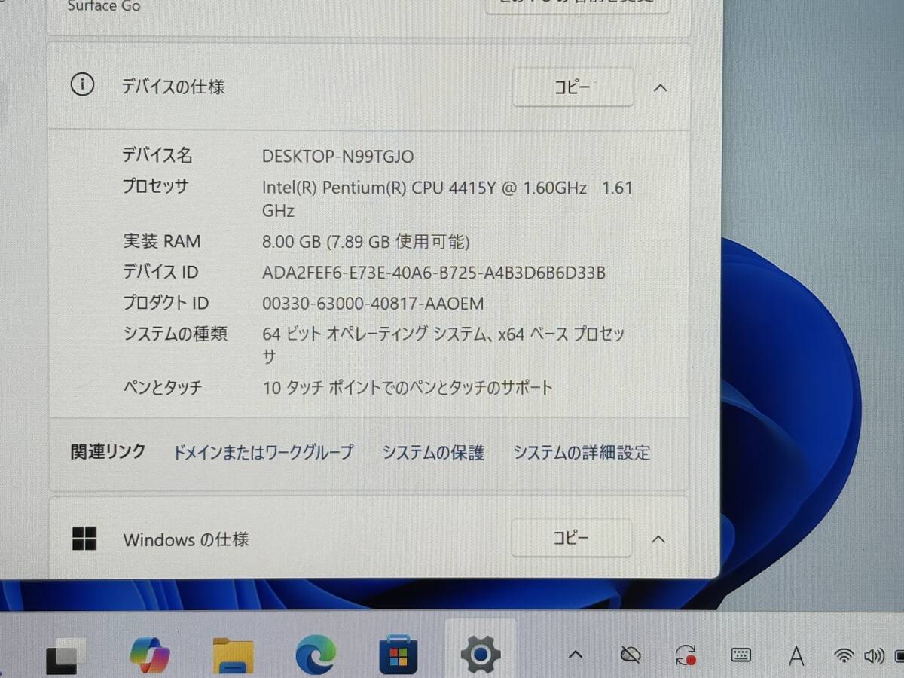Open システムの詳細設定 link
Image resolution: width=904 pixels, height=678 pixels.
[x=582, y=453]
